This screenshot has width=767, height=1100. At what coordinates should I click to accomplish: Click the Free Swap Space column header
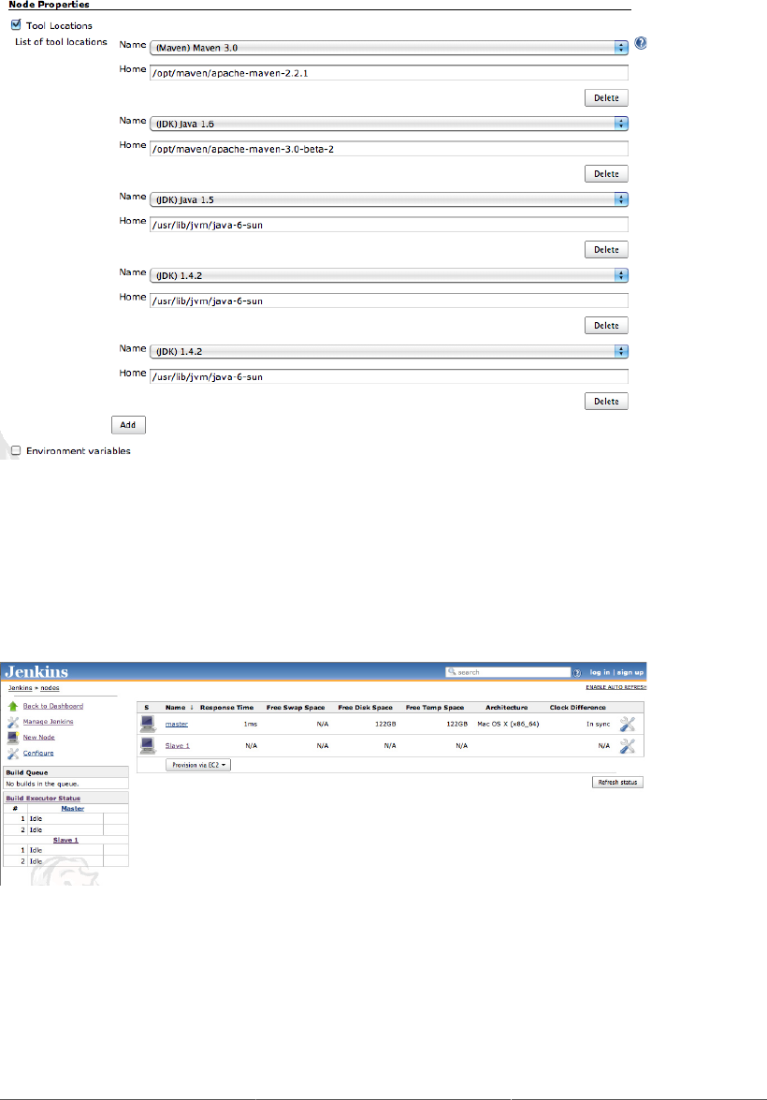296,707
